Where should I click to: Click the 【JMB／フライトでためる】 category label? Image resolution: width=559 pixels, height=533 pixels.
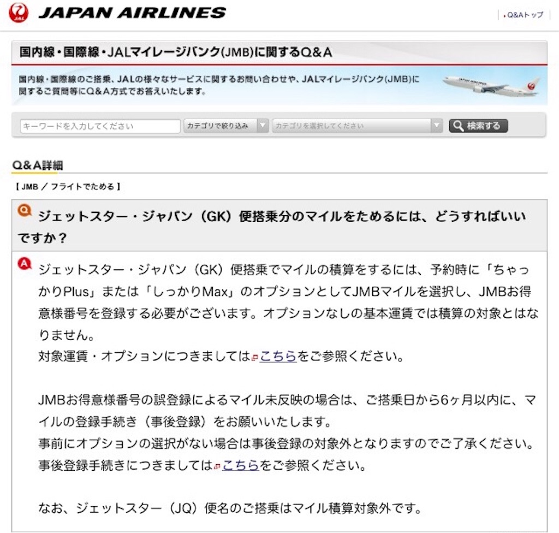[68, 187]
